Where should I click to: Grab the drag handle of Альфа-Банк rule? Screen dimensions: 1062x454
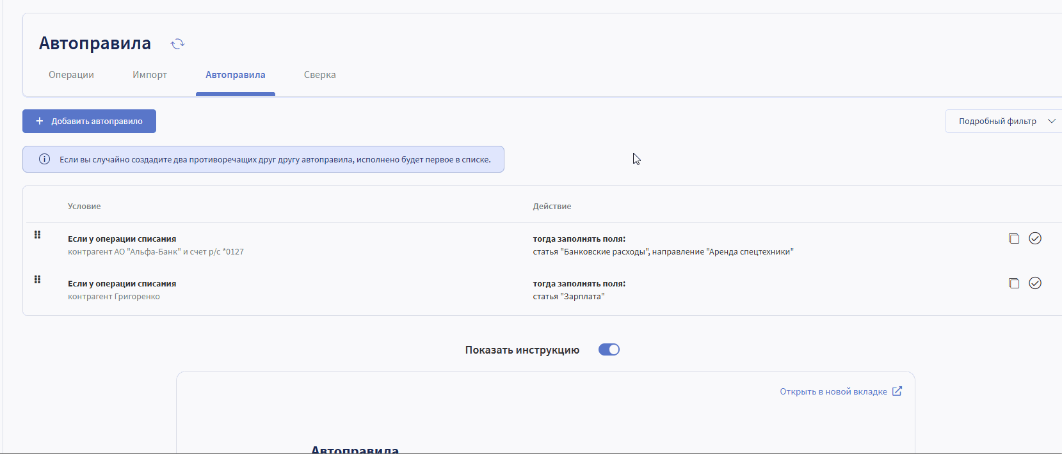[38, 235]
